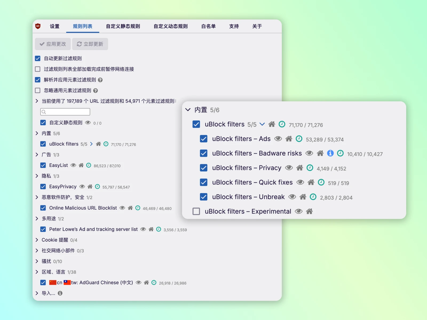View content of uBlock filters – Privacy eye icon
The height and width of the screenshot is (320, 427).
[289, 168]
